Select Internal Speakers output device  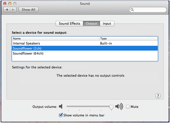click(x=85, y=43)
